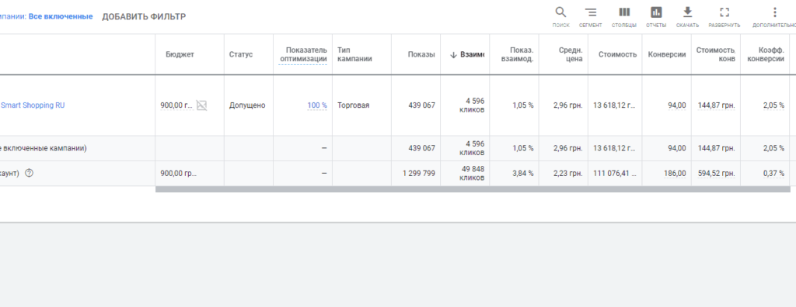This screenshot has width=796, height=307.
Task: Click the 900,00 г… budget in campaign row
Action: point(176,105)
